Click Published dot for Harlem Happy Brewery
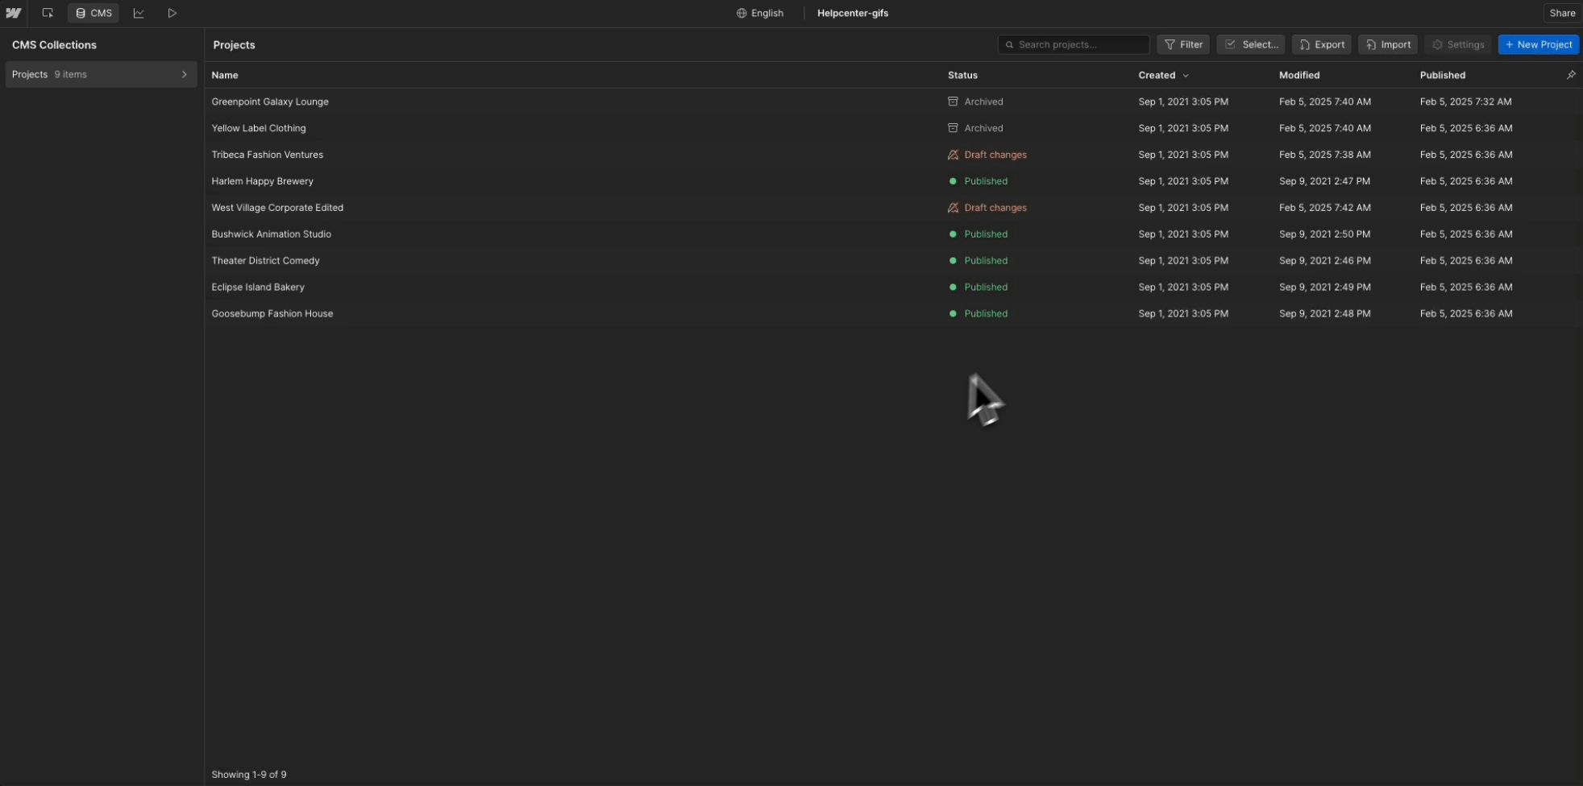1583x786 pixels. 953,181
